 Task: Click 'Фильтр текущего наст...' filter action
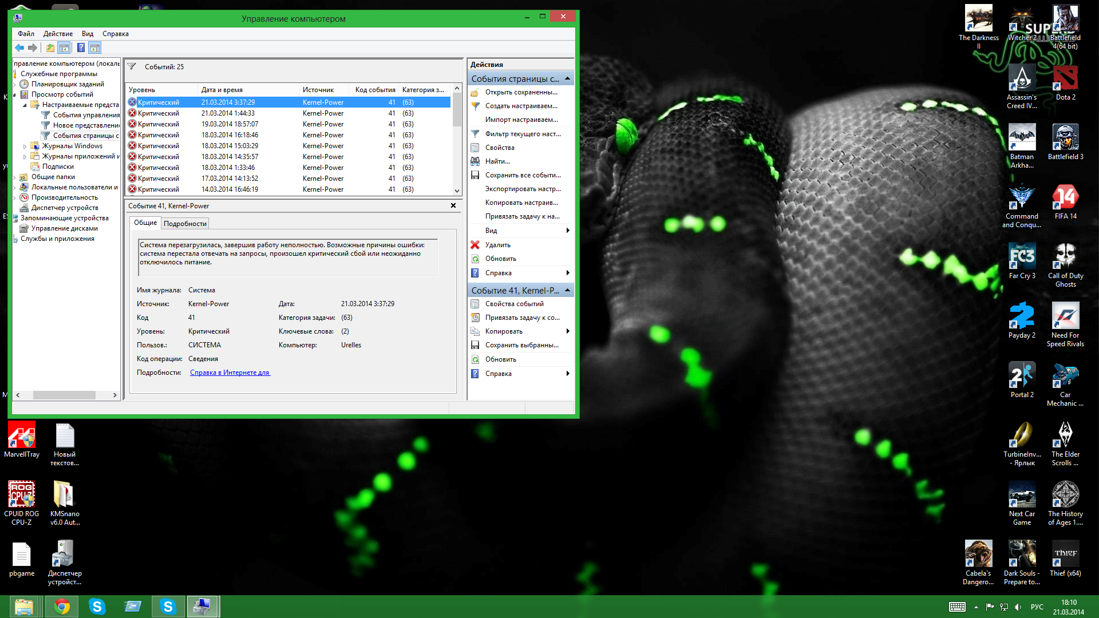click(x=522, y=134)
